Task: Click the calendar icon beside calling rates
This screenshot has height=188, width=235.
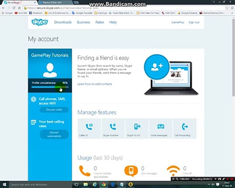Action: [x=33, y=122]
